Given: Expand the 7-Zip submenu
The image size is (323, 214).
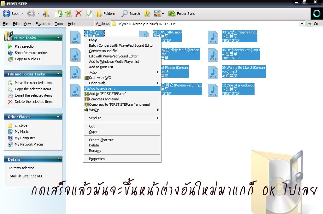Looking at the screenshot, I should (122, 72).
